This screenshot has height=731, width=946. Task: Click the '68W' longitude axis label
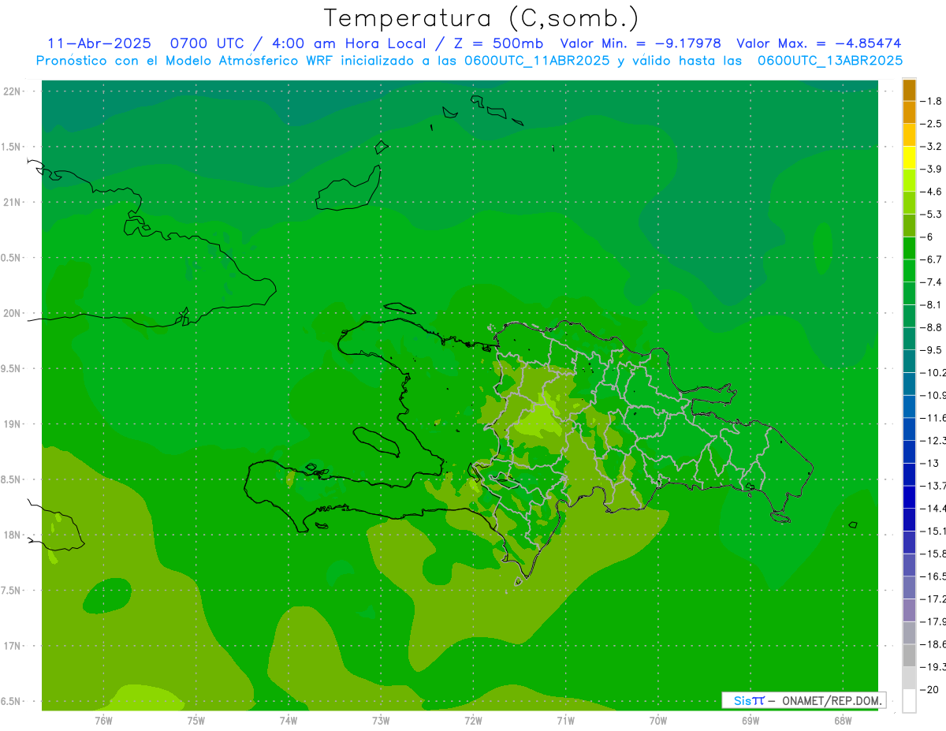pos(843,721)
